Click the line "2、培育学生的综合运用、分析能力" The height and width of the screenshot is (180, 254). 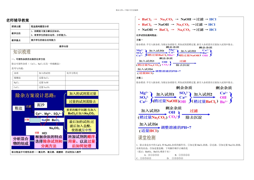pyautogui.click(x=49, y=35)
